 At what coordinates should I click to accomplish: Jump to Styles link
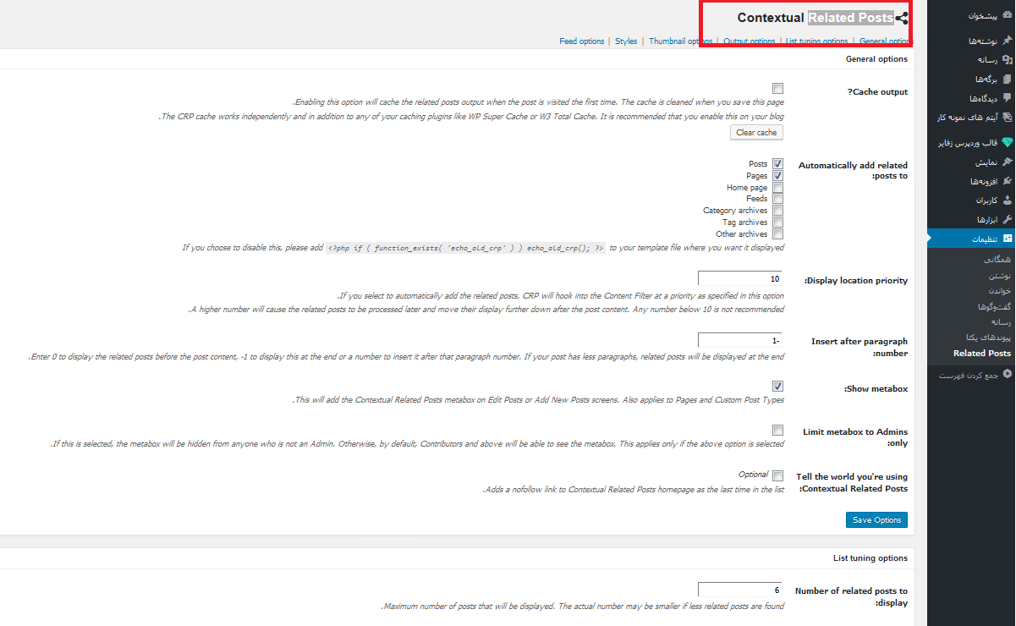tap(626, 41)
